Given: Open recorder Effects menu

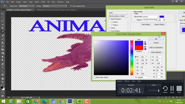Looking at the screenshot, I should click(127, 81).
